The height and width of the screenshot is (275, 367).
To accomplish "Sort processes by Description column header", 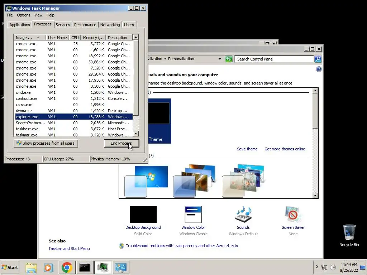I will click(119, 37).
